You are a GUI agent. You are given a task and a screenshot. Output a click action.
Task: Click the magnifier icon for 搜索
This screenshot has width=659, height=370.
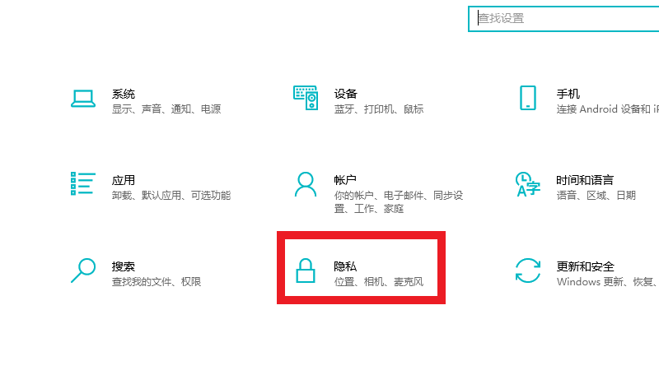point(83,270)
